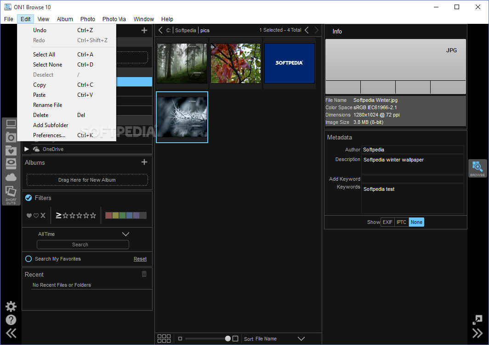The height and width of the screenshot is (345, 489).
Task: Filter by rejected X icon
Action: pos(43,216)
